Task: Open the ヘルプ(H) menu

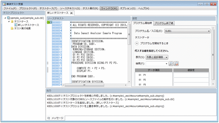Action: click(x=144, y=8)
